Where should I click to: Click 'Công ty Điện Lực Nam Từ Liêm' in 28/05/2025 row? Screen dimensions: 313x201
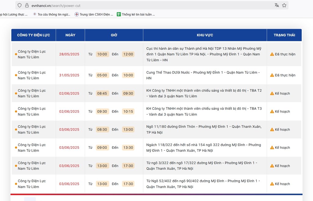(x=32, y=54)
